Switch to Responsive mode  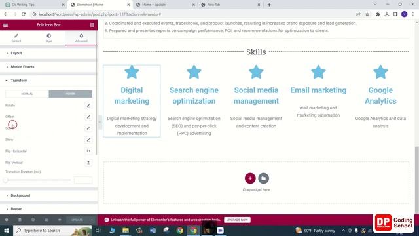tap(46, 220)
